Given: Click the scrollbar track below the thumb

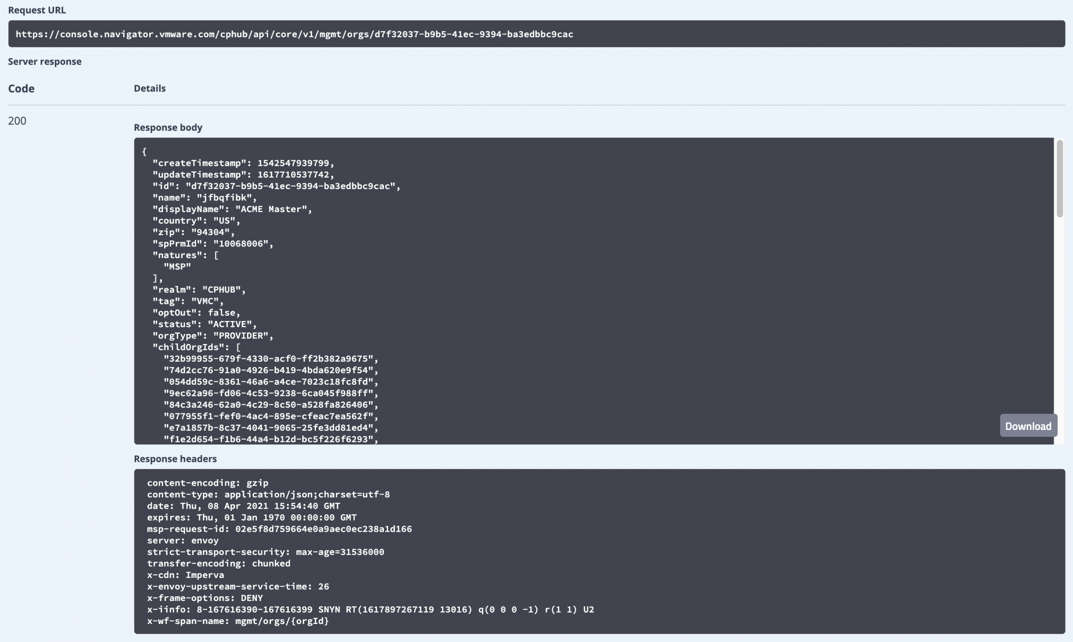Looking at the screenshot, I should 1060,329.
